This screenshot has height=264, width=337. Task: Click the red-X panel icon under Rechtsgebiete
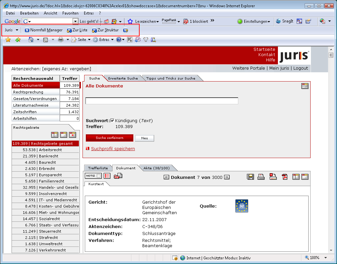click(73, 135)
